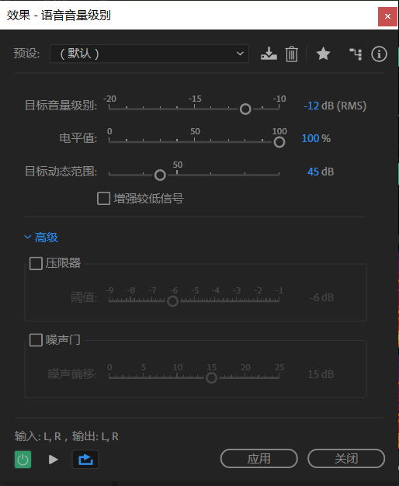Enable the 噪声门 checkbox

pos(36,340)
